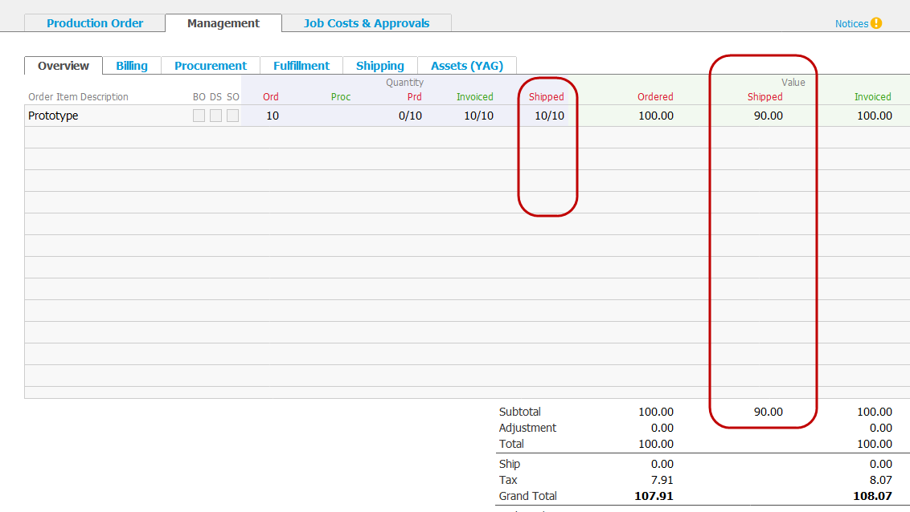Open the Fulfillment sub-tab

[x=301, y=66]
